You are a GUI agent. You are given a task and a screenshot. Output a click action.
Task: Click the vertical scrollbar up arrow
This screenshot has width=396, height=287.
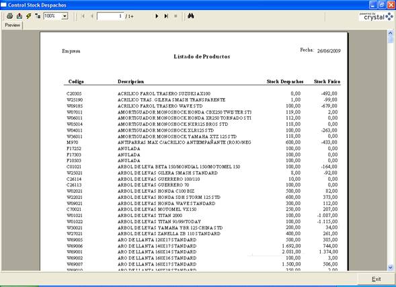[391, 33]
